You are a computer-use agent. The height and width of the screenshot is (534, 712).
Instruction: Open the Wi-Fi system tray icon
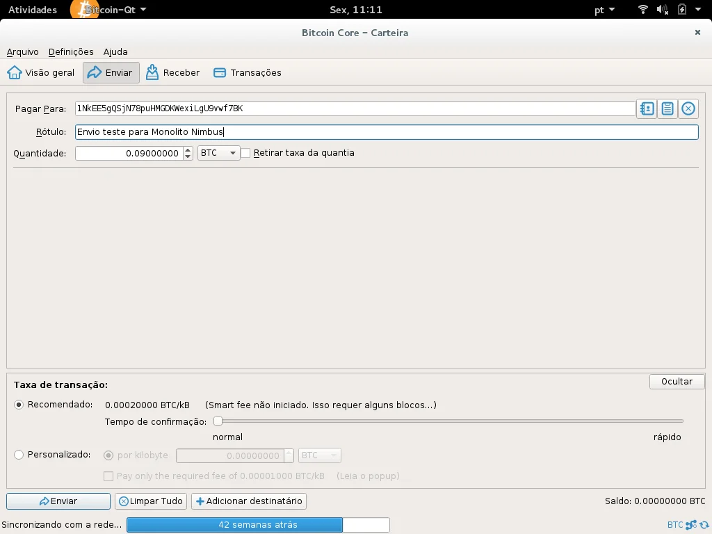[x=642, y=10]
